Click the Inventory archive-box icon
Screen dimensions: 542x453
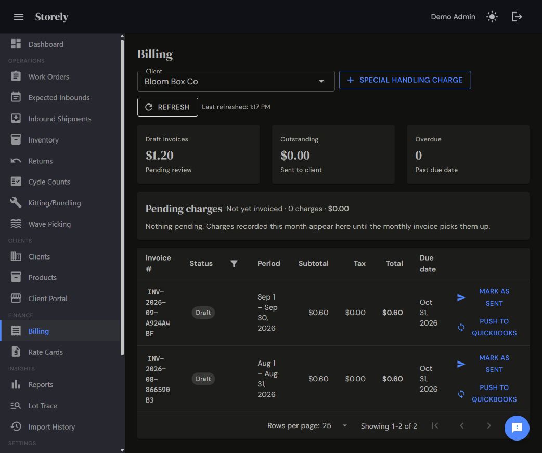tap(16, 139)
